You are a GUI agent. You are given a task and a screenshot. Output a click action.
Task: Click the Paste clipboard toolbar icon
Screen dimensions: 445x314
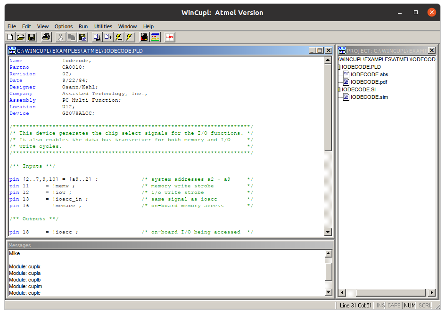pos(82,37)
